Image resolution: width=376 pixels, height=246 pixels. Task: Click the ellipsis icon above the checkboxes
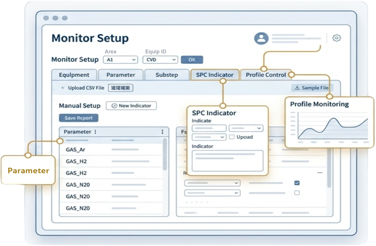coord(320,173)
